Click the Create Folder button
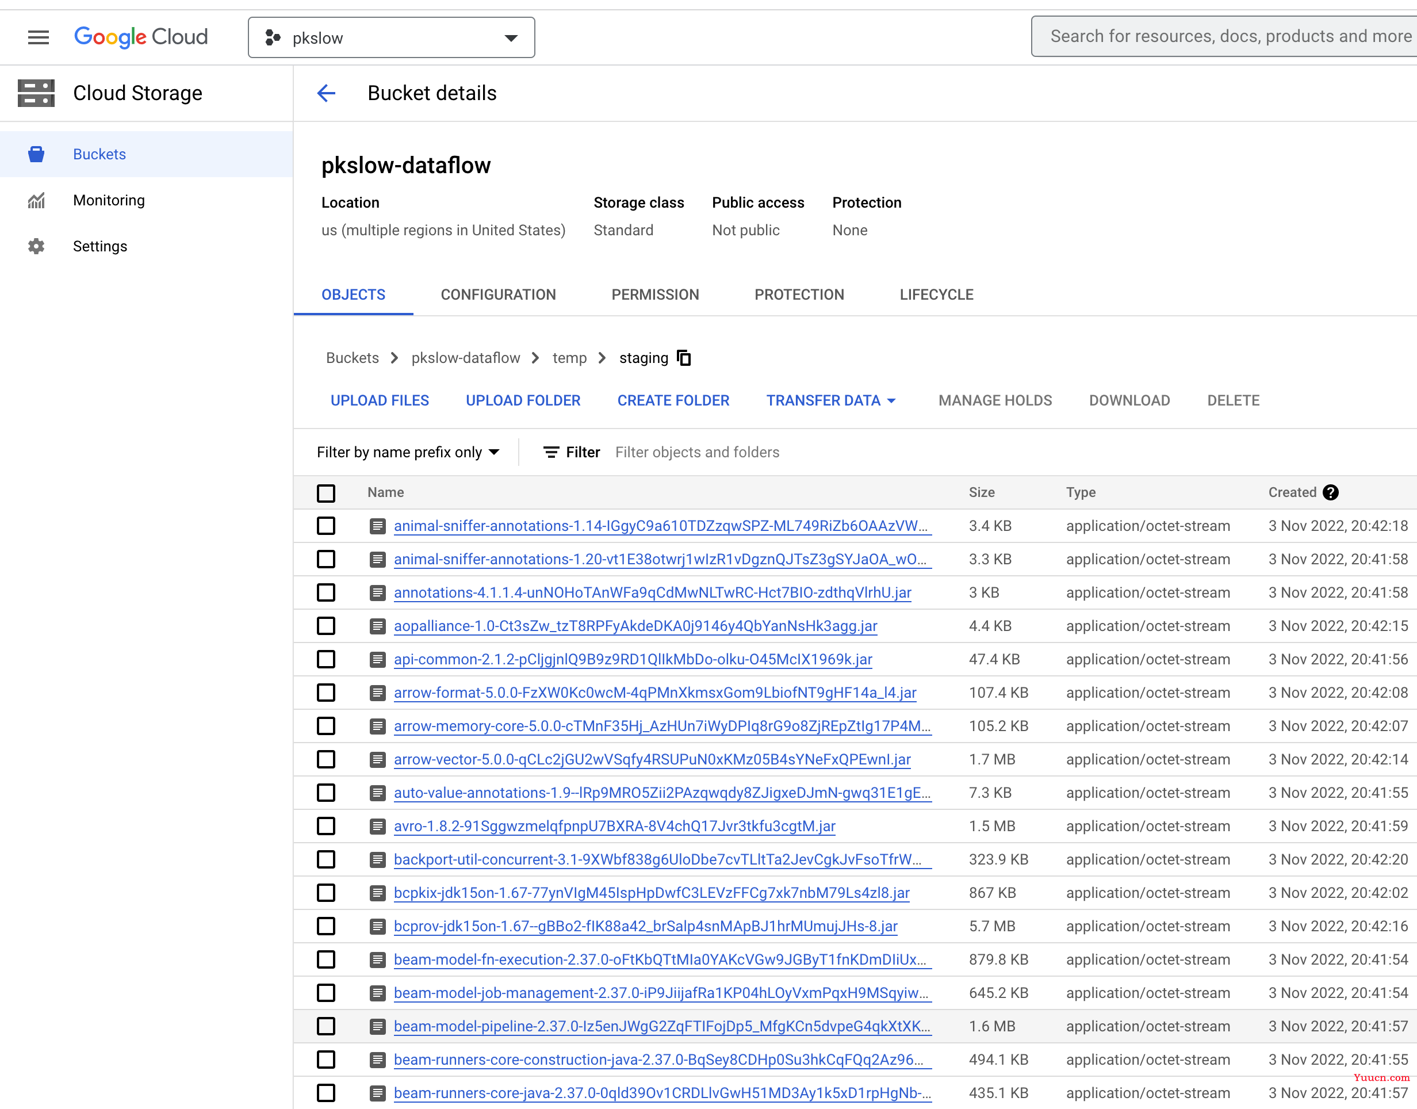The height and width of the screenshot is (1109, 1417). (673, 400)
